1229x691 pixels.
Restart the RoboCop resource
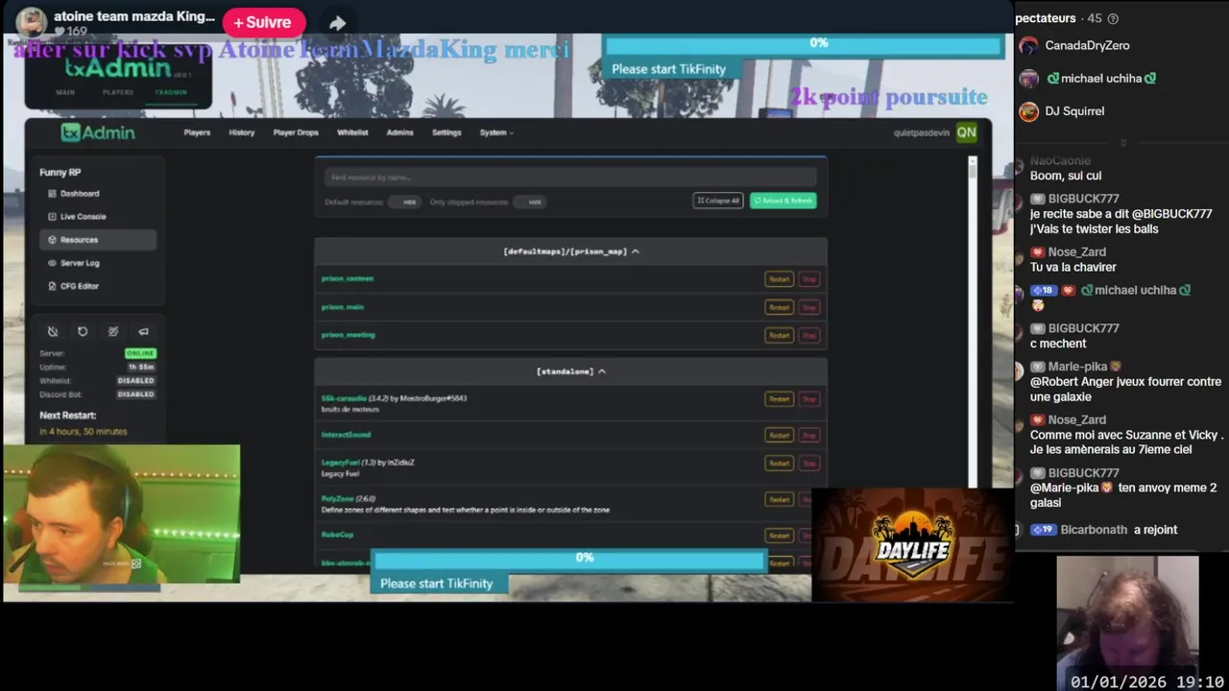(x=779, y=536)
